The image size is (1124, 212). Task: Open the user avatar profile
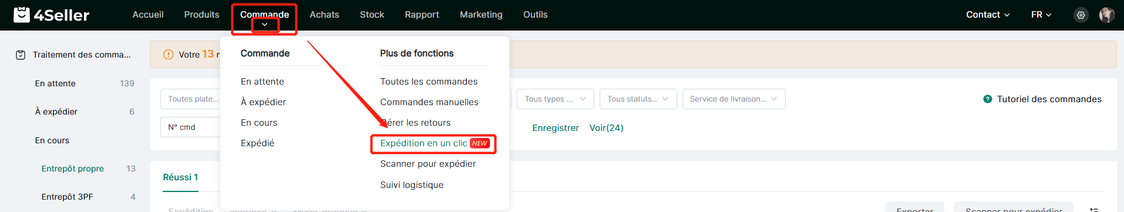pyautogui.click(x=1106, y=15)
